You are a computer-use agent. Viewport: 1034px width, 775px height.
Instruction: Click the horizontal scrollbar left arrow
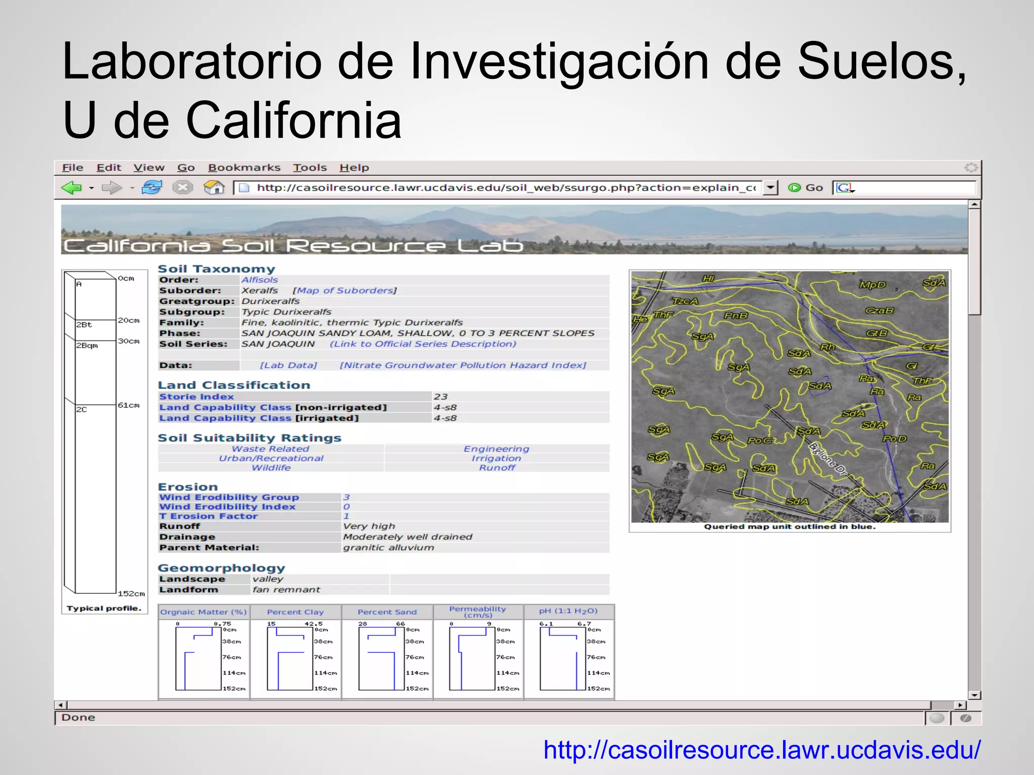[61, 705]
